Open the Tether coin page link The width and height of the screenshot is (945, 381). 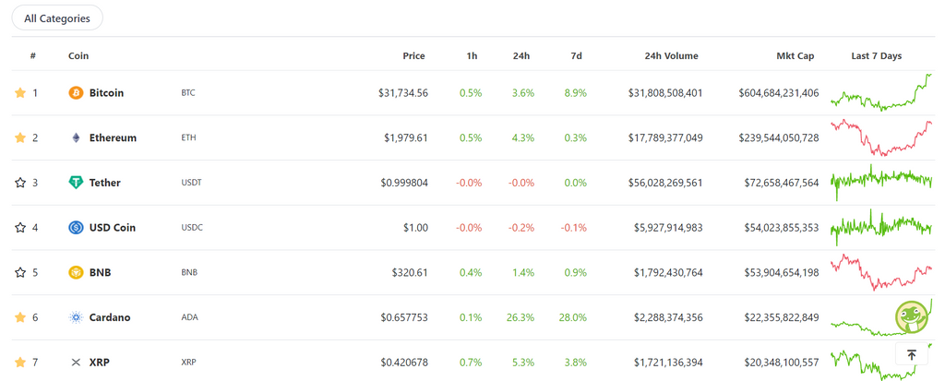[105, 183]
